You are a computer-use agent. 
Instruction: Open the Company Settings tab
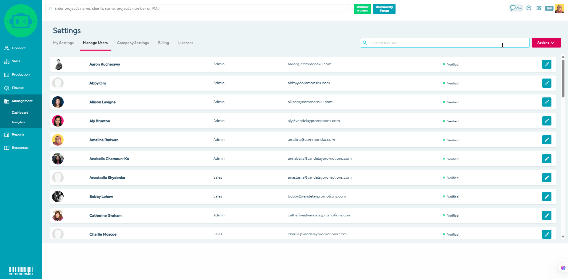[133, 43]
